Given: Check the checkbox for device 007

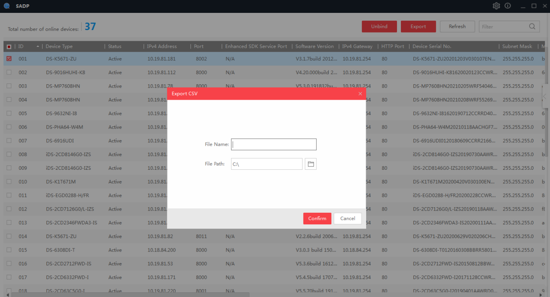Looking at the screenshot, I should (9, 141).
